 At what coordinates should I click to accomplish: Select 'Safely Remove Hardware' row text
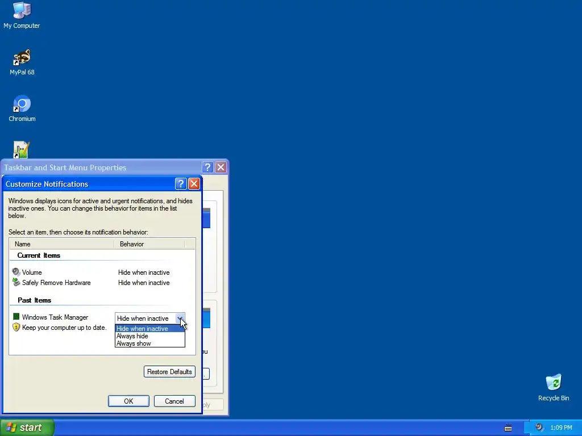click(56, 283)
